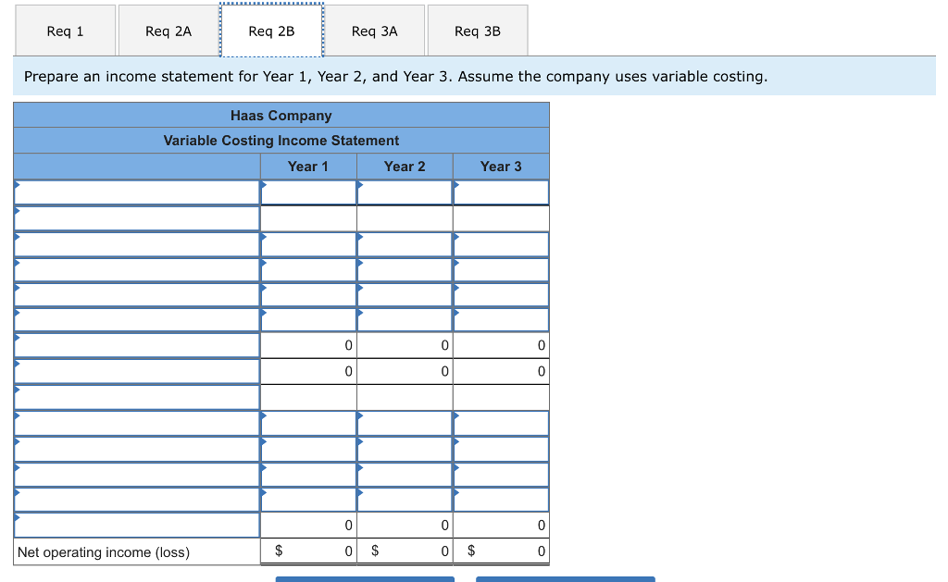Open the Req 2A tab
Screen dimensions: 948x582
pyautogui.click(x=168, y=31)
